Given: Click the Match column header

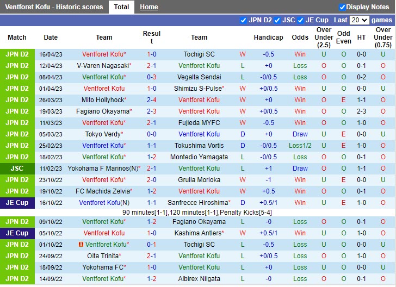Looking at the screenshot, I should [17, 38].
